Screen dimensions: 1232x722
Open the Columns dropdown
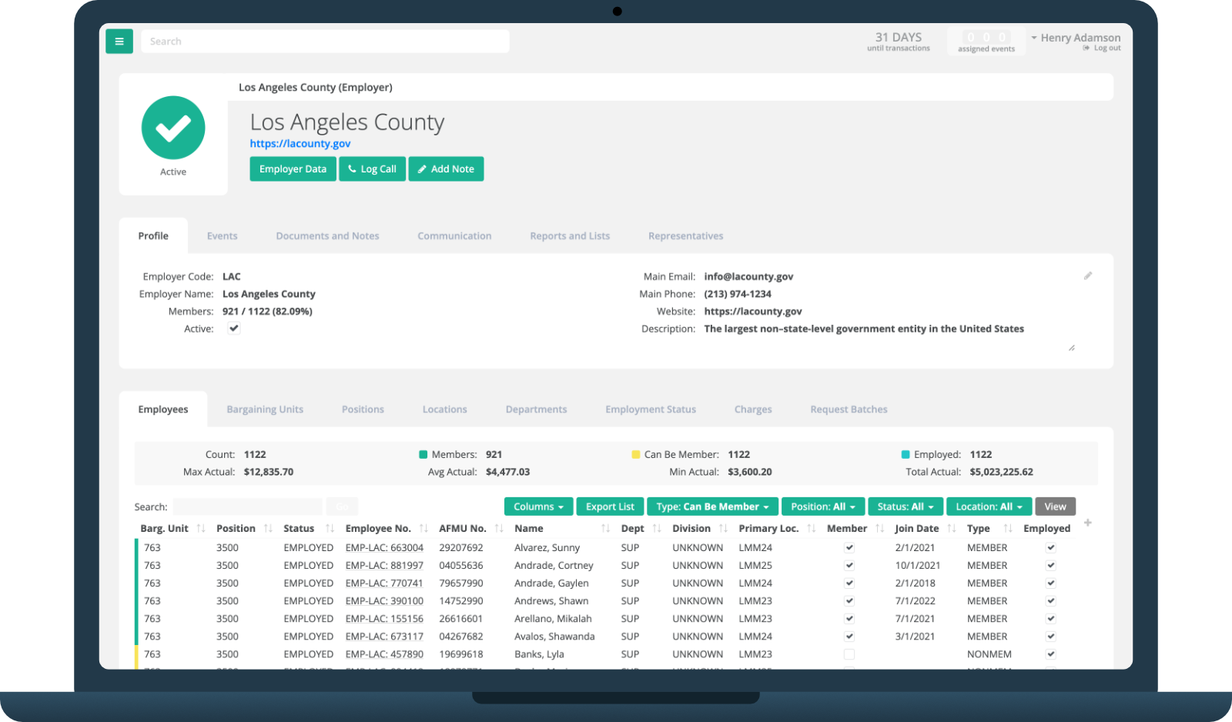pyautogui.click(x=538, y=506)
